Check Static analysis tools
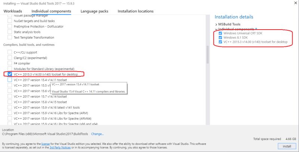Image resolution: width=299 pixels, height=152 pixels. pos(10,32)
